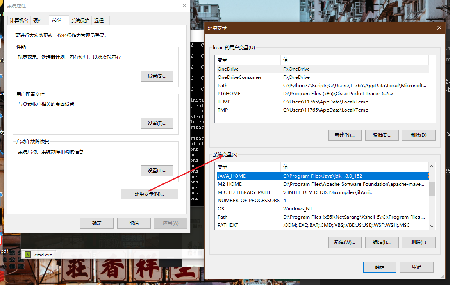Click 设置(T)... for 启动和故障恢复
This screenshot has height=285, width=450.
157,171
